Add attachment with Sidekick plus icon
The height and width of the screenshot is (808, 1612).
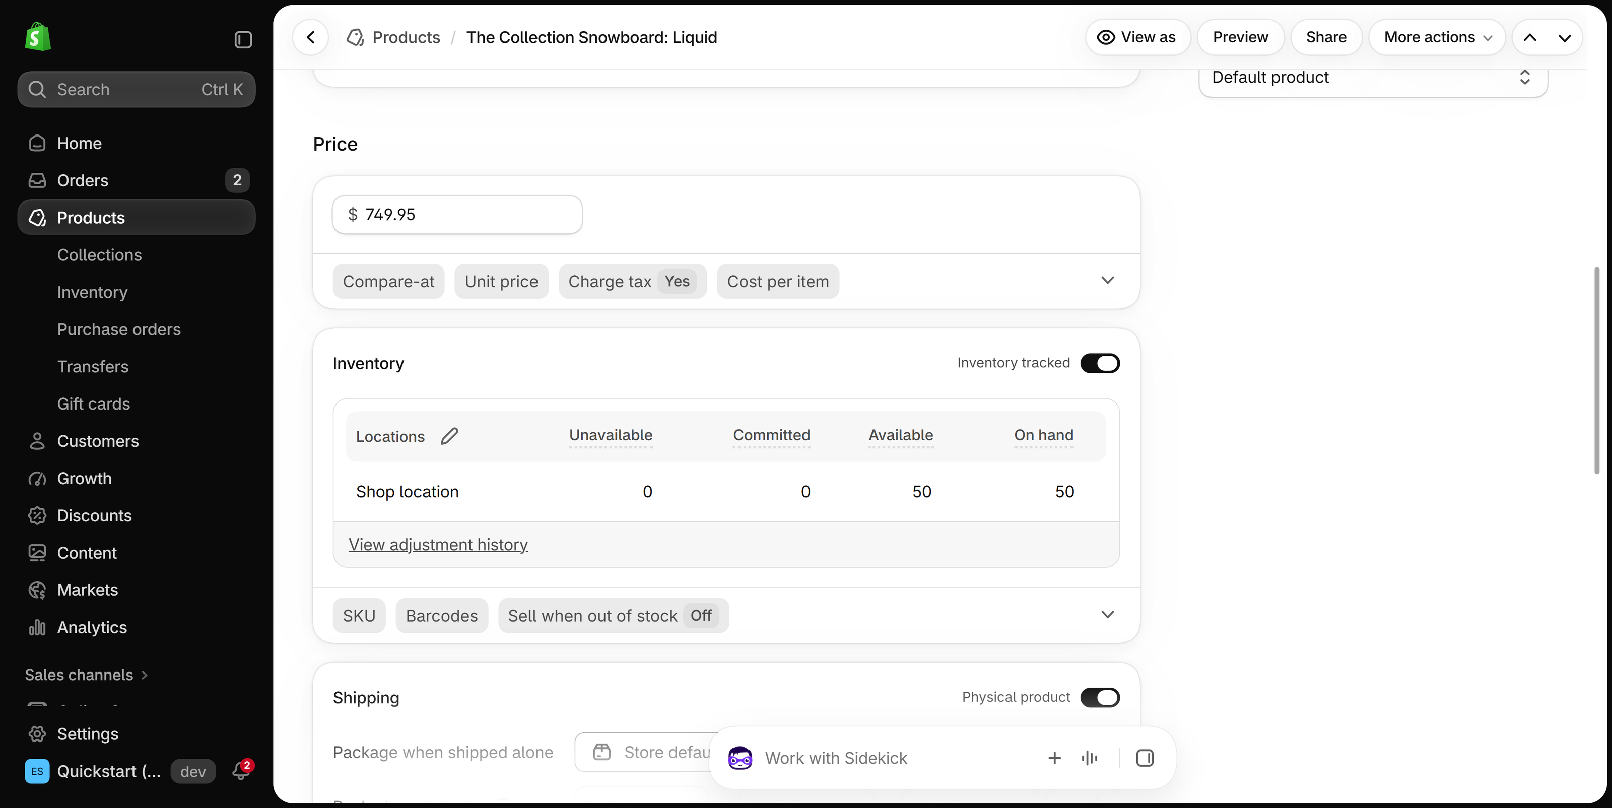[1054, 758]
